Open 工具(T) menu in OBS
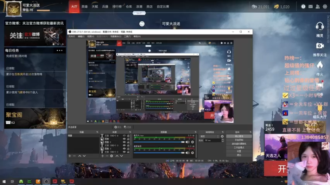This screenshot has width=330, height=185. 127,37
